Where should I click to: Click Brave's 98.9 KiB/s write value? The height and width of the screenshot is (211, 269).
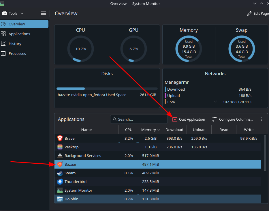249,138
